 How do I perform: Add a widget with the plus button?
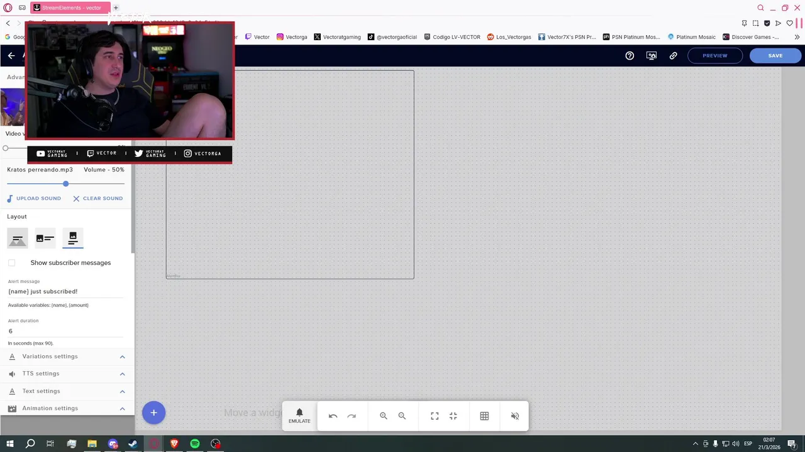(153, 412)
